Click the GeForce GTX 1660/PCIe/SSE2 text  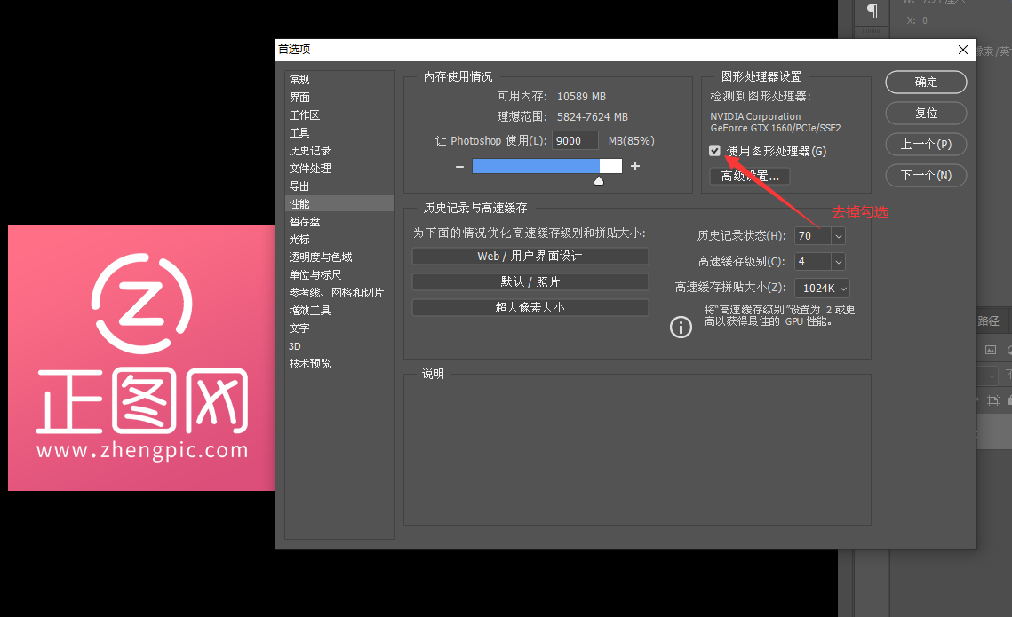tap(775, 128)
